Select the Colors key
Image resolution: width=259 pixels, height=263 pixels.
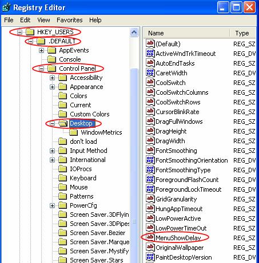78,96
